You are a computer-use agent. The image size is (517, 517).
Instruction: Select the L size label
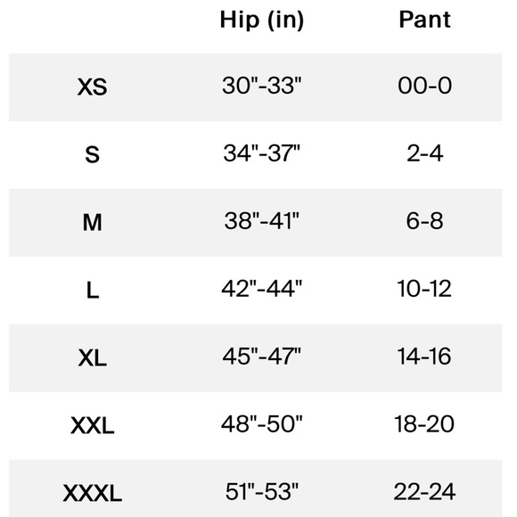93,291
